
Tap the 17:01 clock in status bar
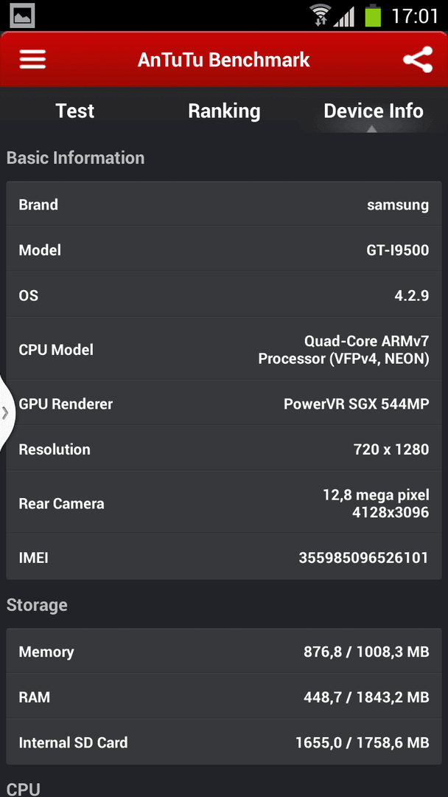[415, 15]
